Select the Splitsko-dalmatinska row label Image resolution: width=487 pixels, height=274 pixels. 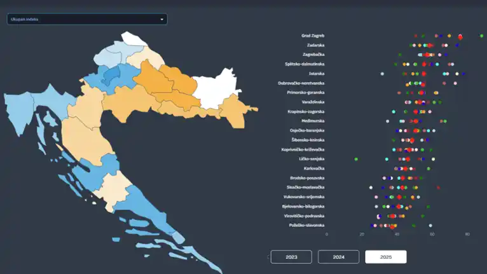coord(305,64)
